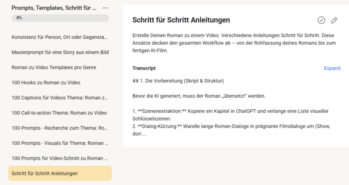Open lesson 'Konsistenz für Person, Ort oder Gegensta…'

pos(60,37)
